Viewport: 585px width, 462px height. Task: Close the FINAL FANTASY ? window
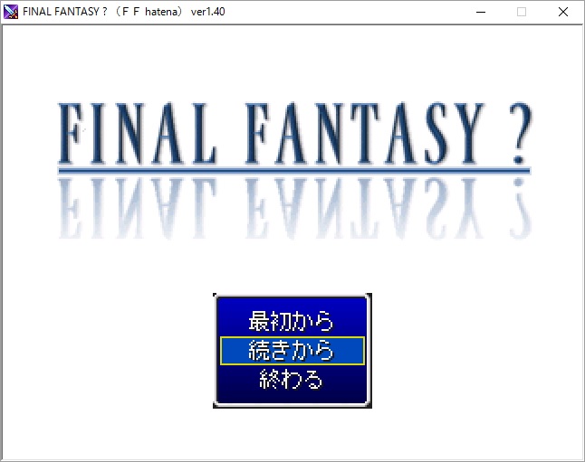coord(563,12)
